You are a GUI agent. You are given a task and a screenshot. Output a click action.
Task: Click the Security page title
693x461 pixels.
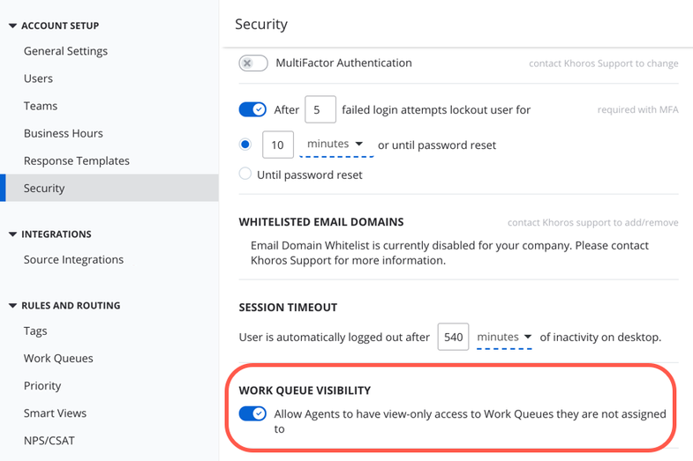click(261, 25)
